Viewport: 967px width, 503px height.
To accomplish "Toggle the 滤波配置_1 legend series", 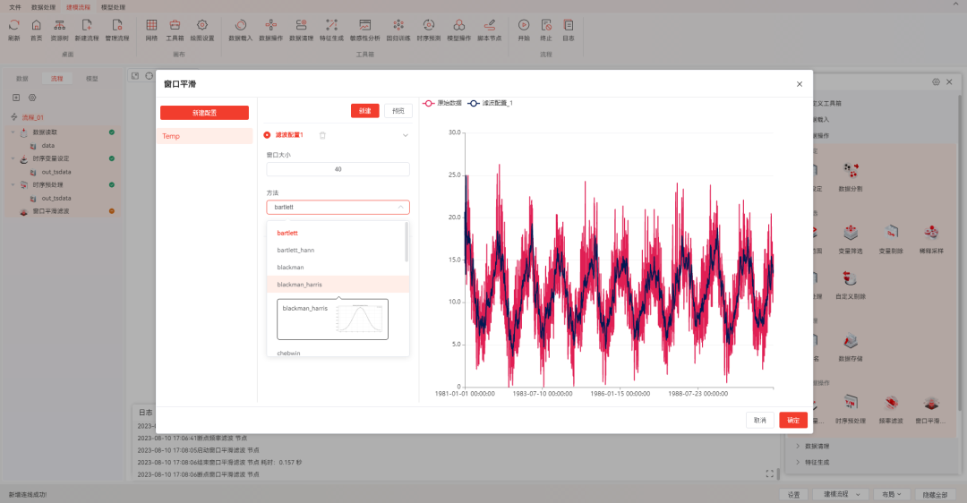I will (491, 103).
